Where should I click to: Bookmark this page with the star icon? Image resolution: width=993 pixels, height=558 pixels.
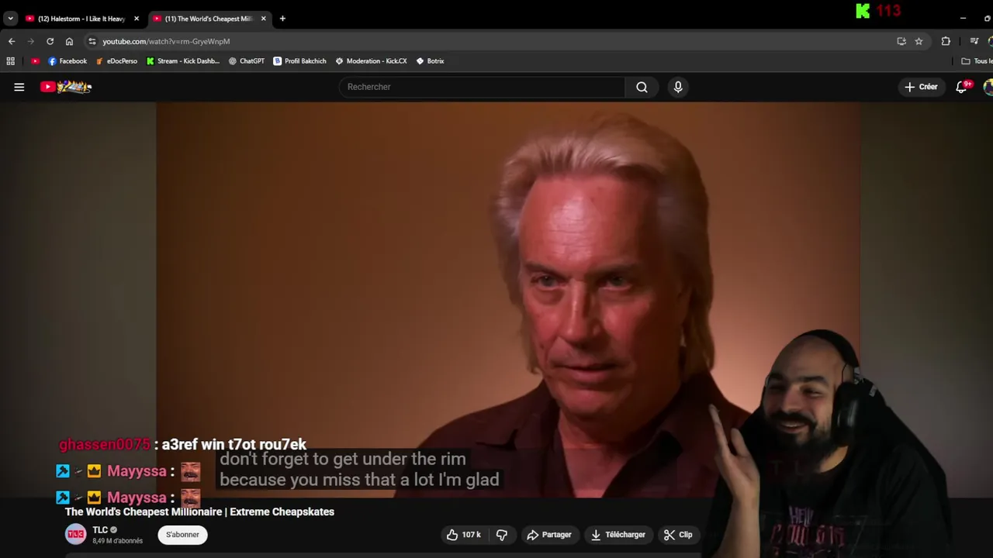tap(919, 41)
